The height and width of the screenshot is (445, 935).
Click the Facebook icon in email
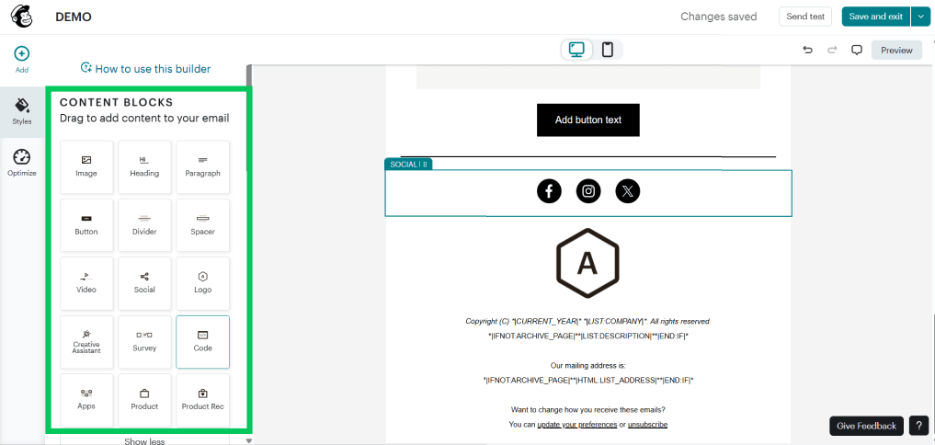(549, 191)
